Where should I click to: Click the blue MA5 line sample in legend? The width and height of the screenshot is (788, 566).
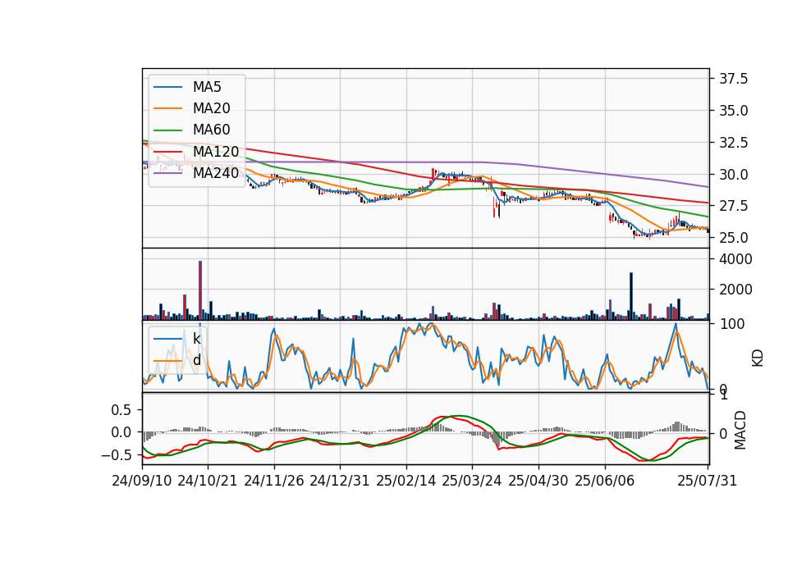[x=167, y=88]
